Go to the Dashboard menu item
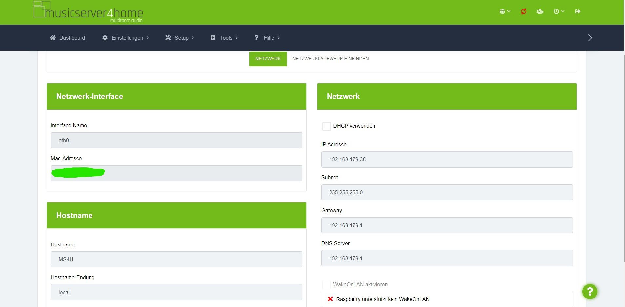 [x=68, y=38]
